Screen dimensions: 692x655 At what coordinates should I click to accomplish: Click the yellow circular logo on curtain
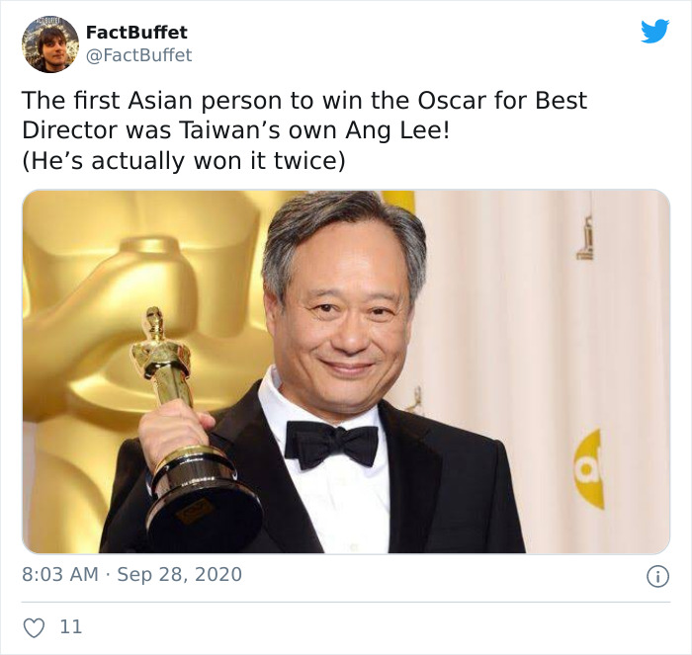coord(589,469)
